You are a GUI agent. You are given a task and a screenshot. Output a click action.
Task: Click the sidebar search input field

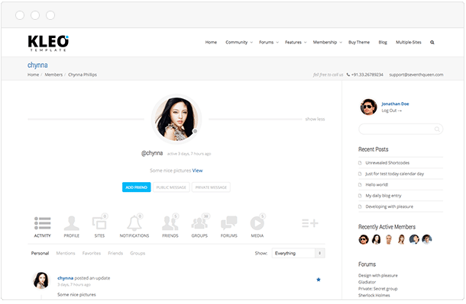pos(400,129)
